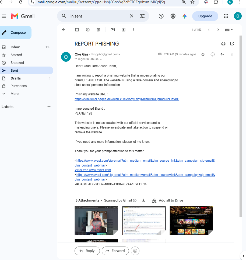246x260 pixels.
Task: Show recipient details dropdown arrow
Action: 101,59
